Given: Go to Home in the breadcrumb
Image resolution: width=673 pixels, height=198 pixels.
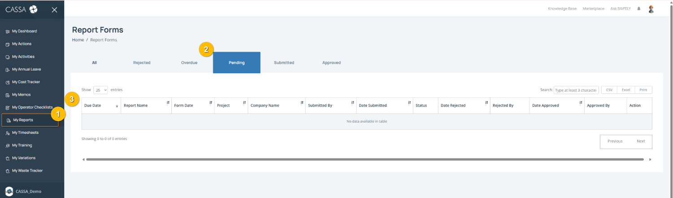Looking at the screenshot, I should click(78, 40).
